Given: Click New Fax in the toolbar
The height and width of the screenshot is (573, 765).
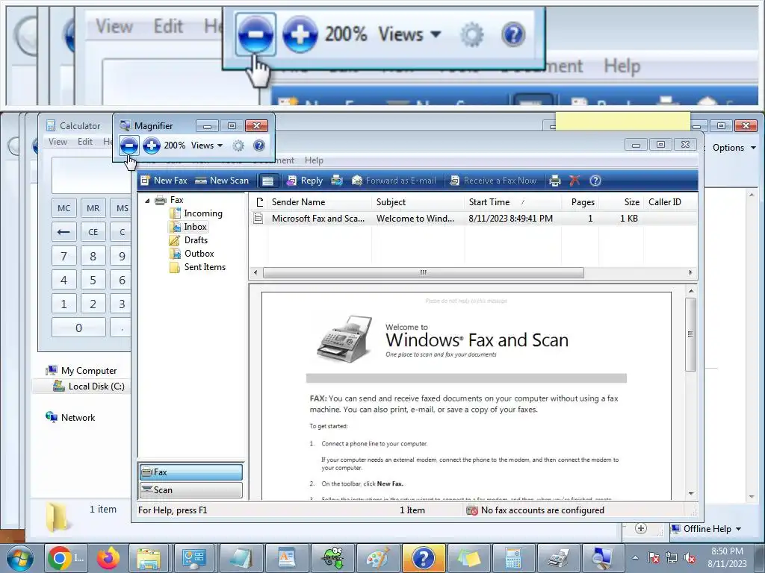Looking at the screenshot, I should 164,181.
